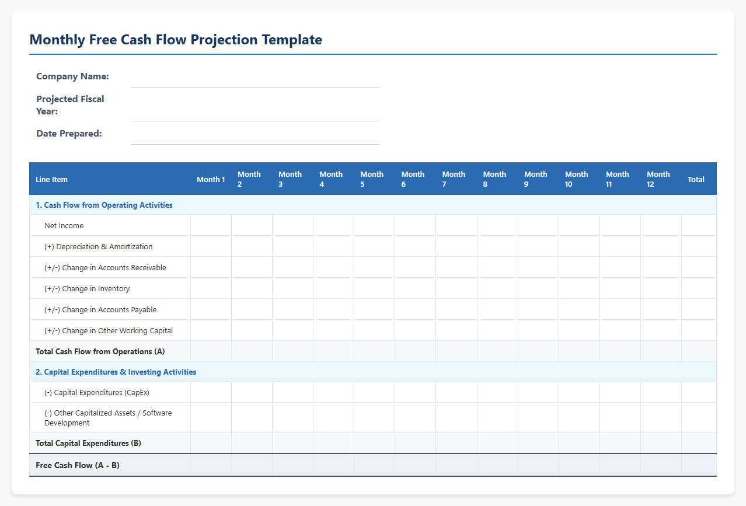
Task: Select Total Cash Flow from Operations cell under Total
Action: tap(699, 351)
